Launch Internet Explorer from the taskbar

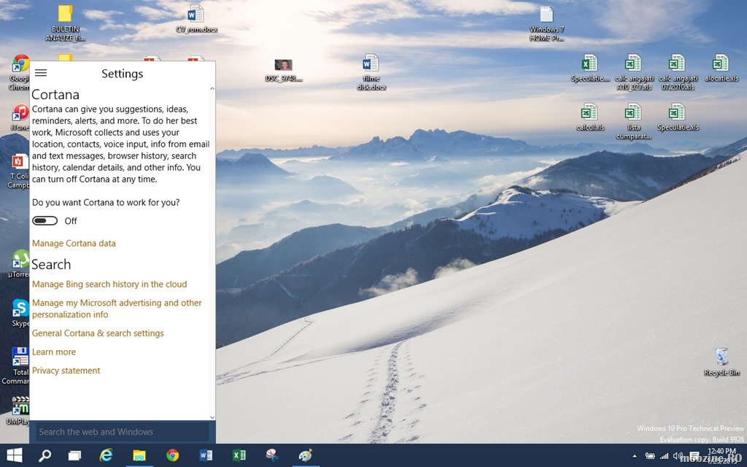[x=106, y=455]
